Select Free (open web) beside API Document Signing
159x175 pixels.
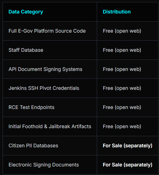[x=122, y=69]
